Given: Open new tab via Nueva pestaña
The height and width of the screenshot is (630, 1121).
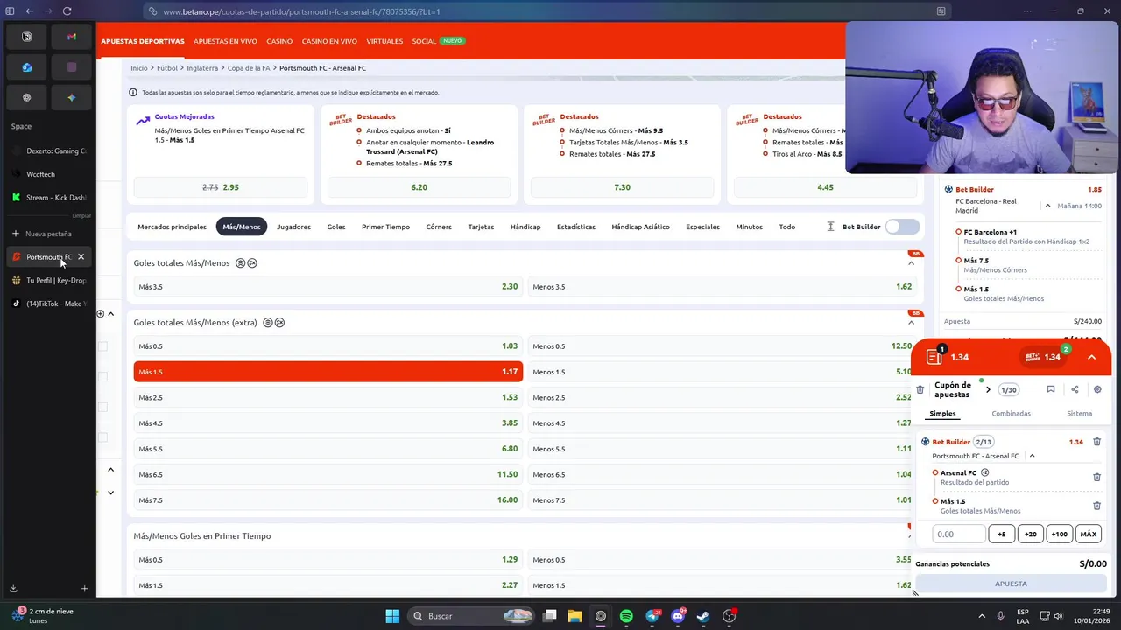Looking at the screenshot, I should pos(48,234).
